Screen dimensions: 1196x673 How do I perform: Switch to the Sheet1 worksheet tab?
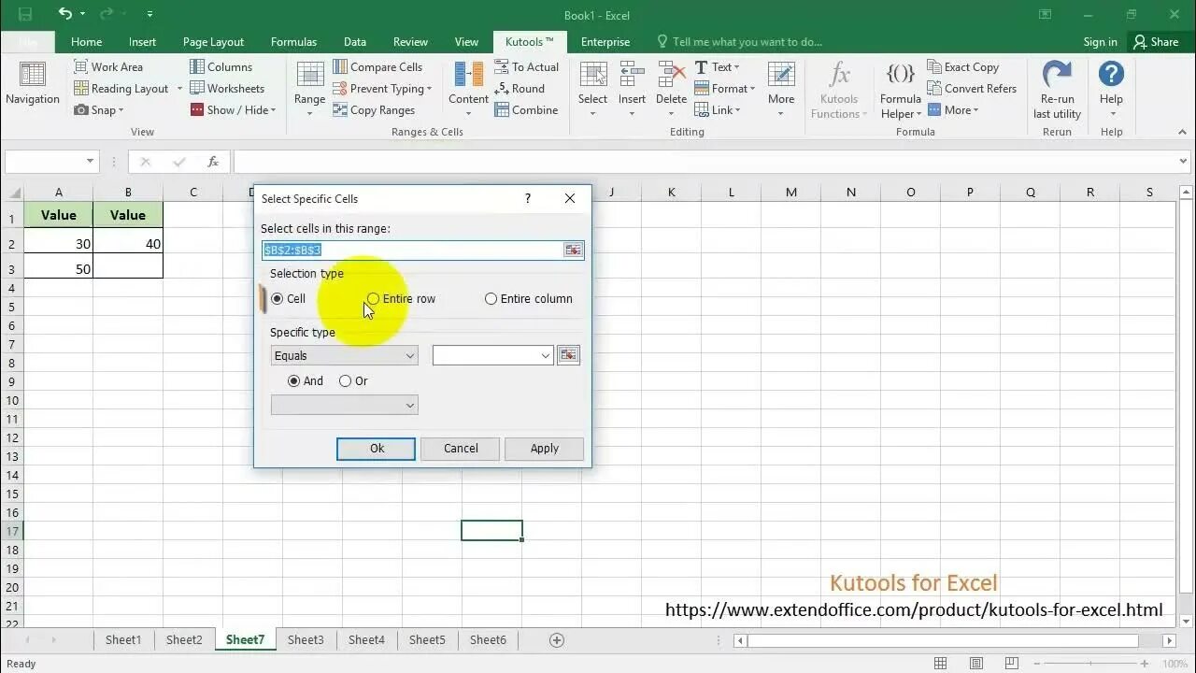pyautogui.click(x=123, y=640)
